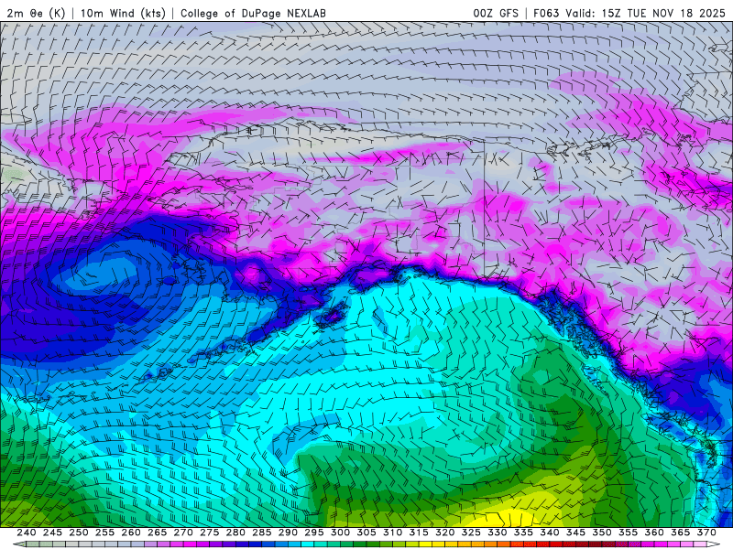The image size is (733, 549).
Task: Click the '10m Wind (kts)' title label
Action: click(123, 13)
